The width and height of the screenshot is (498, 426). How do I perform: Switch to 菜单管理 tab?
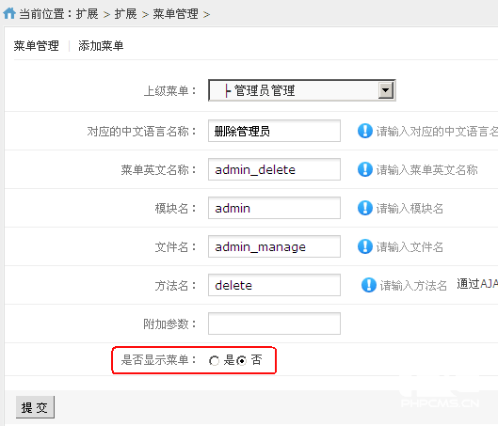[36, 46]
